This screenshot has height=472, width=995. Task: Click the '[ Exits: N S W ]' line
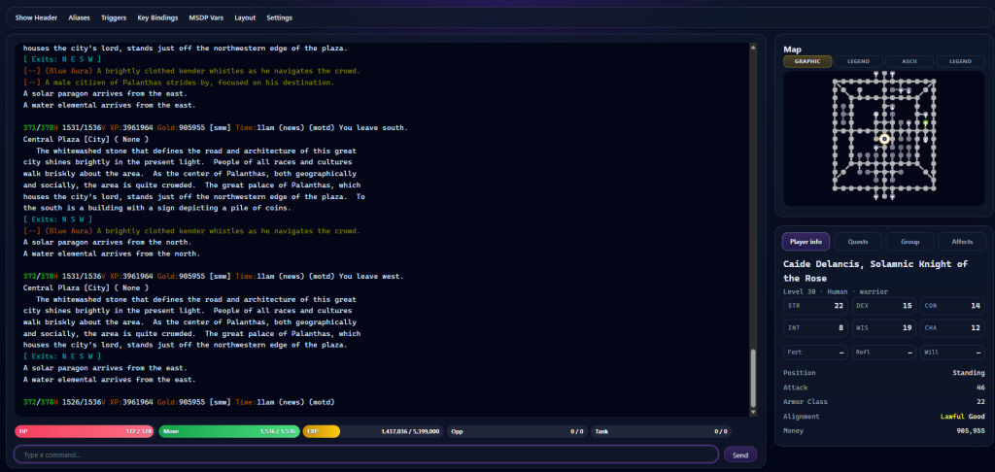pos(57,219)
